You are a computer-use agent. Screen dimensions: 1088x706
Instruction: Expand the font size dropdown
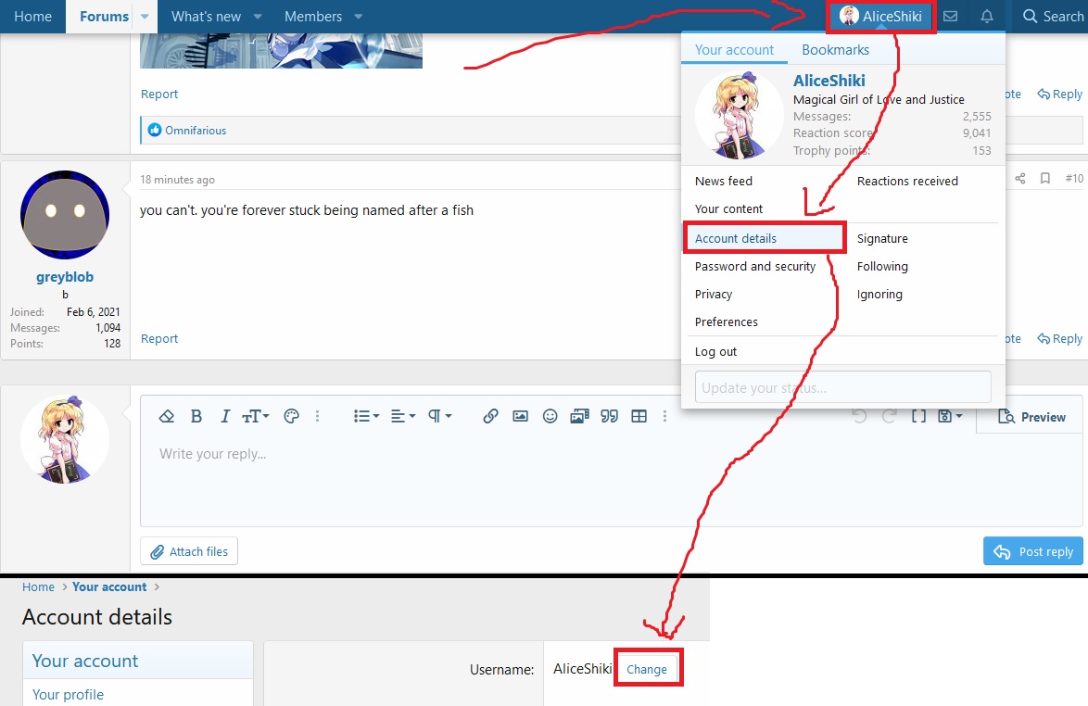(255, 417)
